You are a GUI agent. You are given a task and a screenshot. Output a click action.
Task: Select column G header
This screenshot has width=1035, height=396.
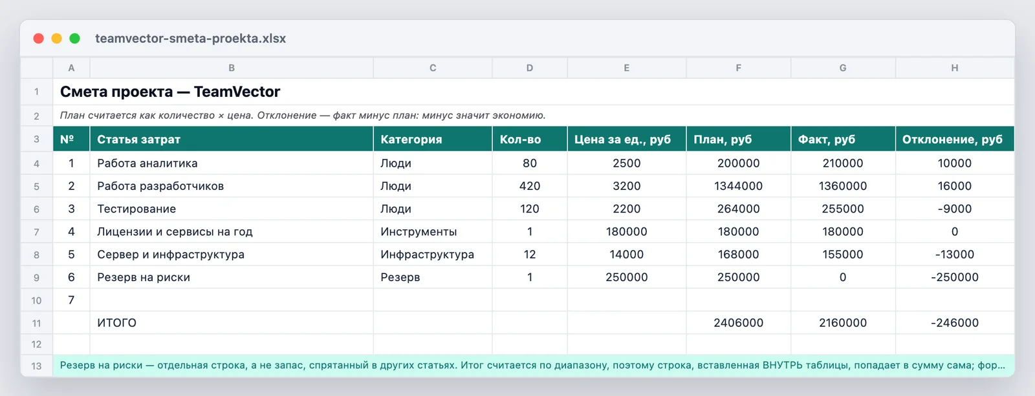pos(843,68)
